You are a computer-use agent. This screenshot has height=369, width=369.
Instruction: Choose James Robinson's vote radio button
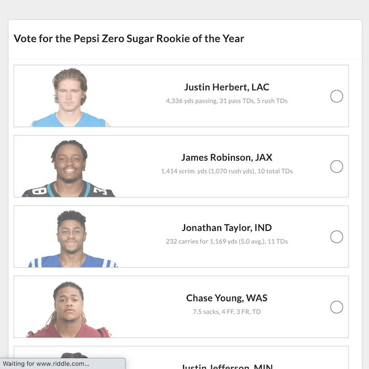pos(336,166)
